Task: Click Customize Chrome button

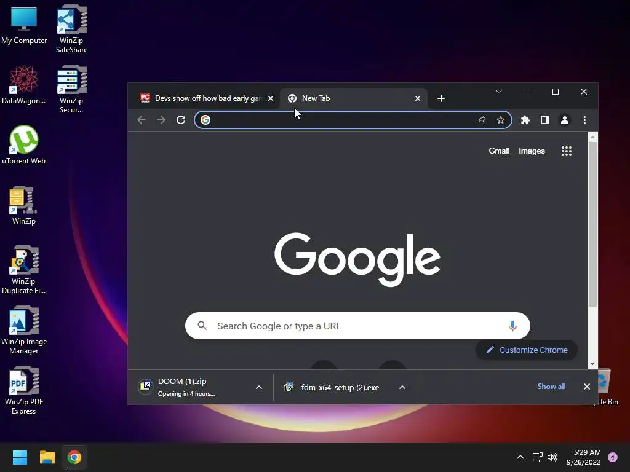Action: point(527,350)
